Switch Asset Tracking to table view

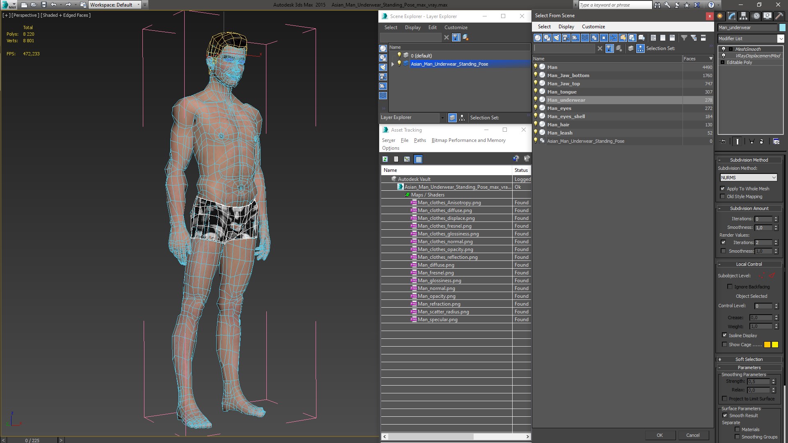pyautogui.click(x=418, y=159)
